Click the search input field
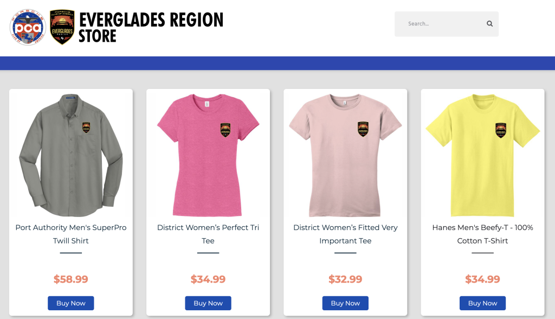Screen dimensions: 555x319 point(447,24)
